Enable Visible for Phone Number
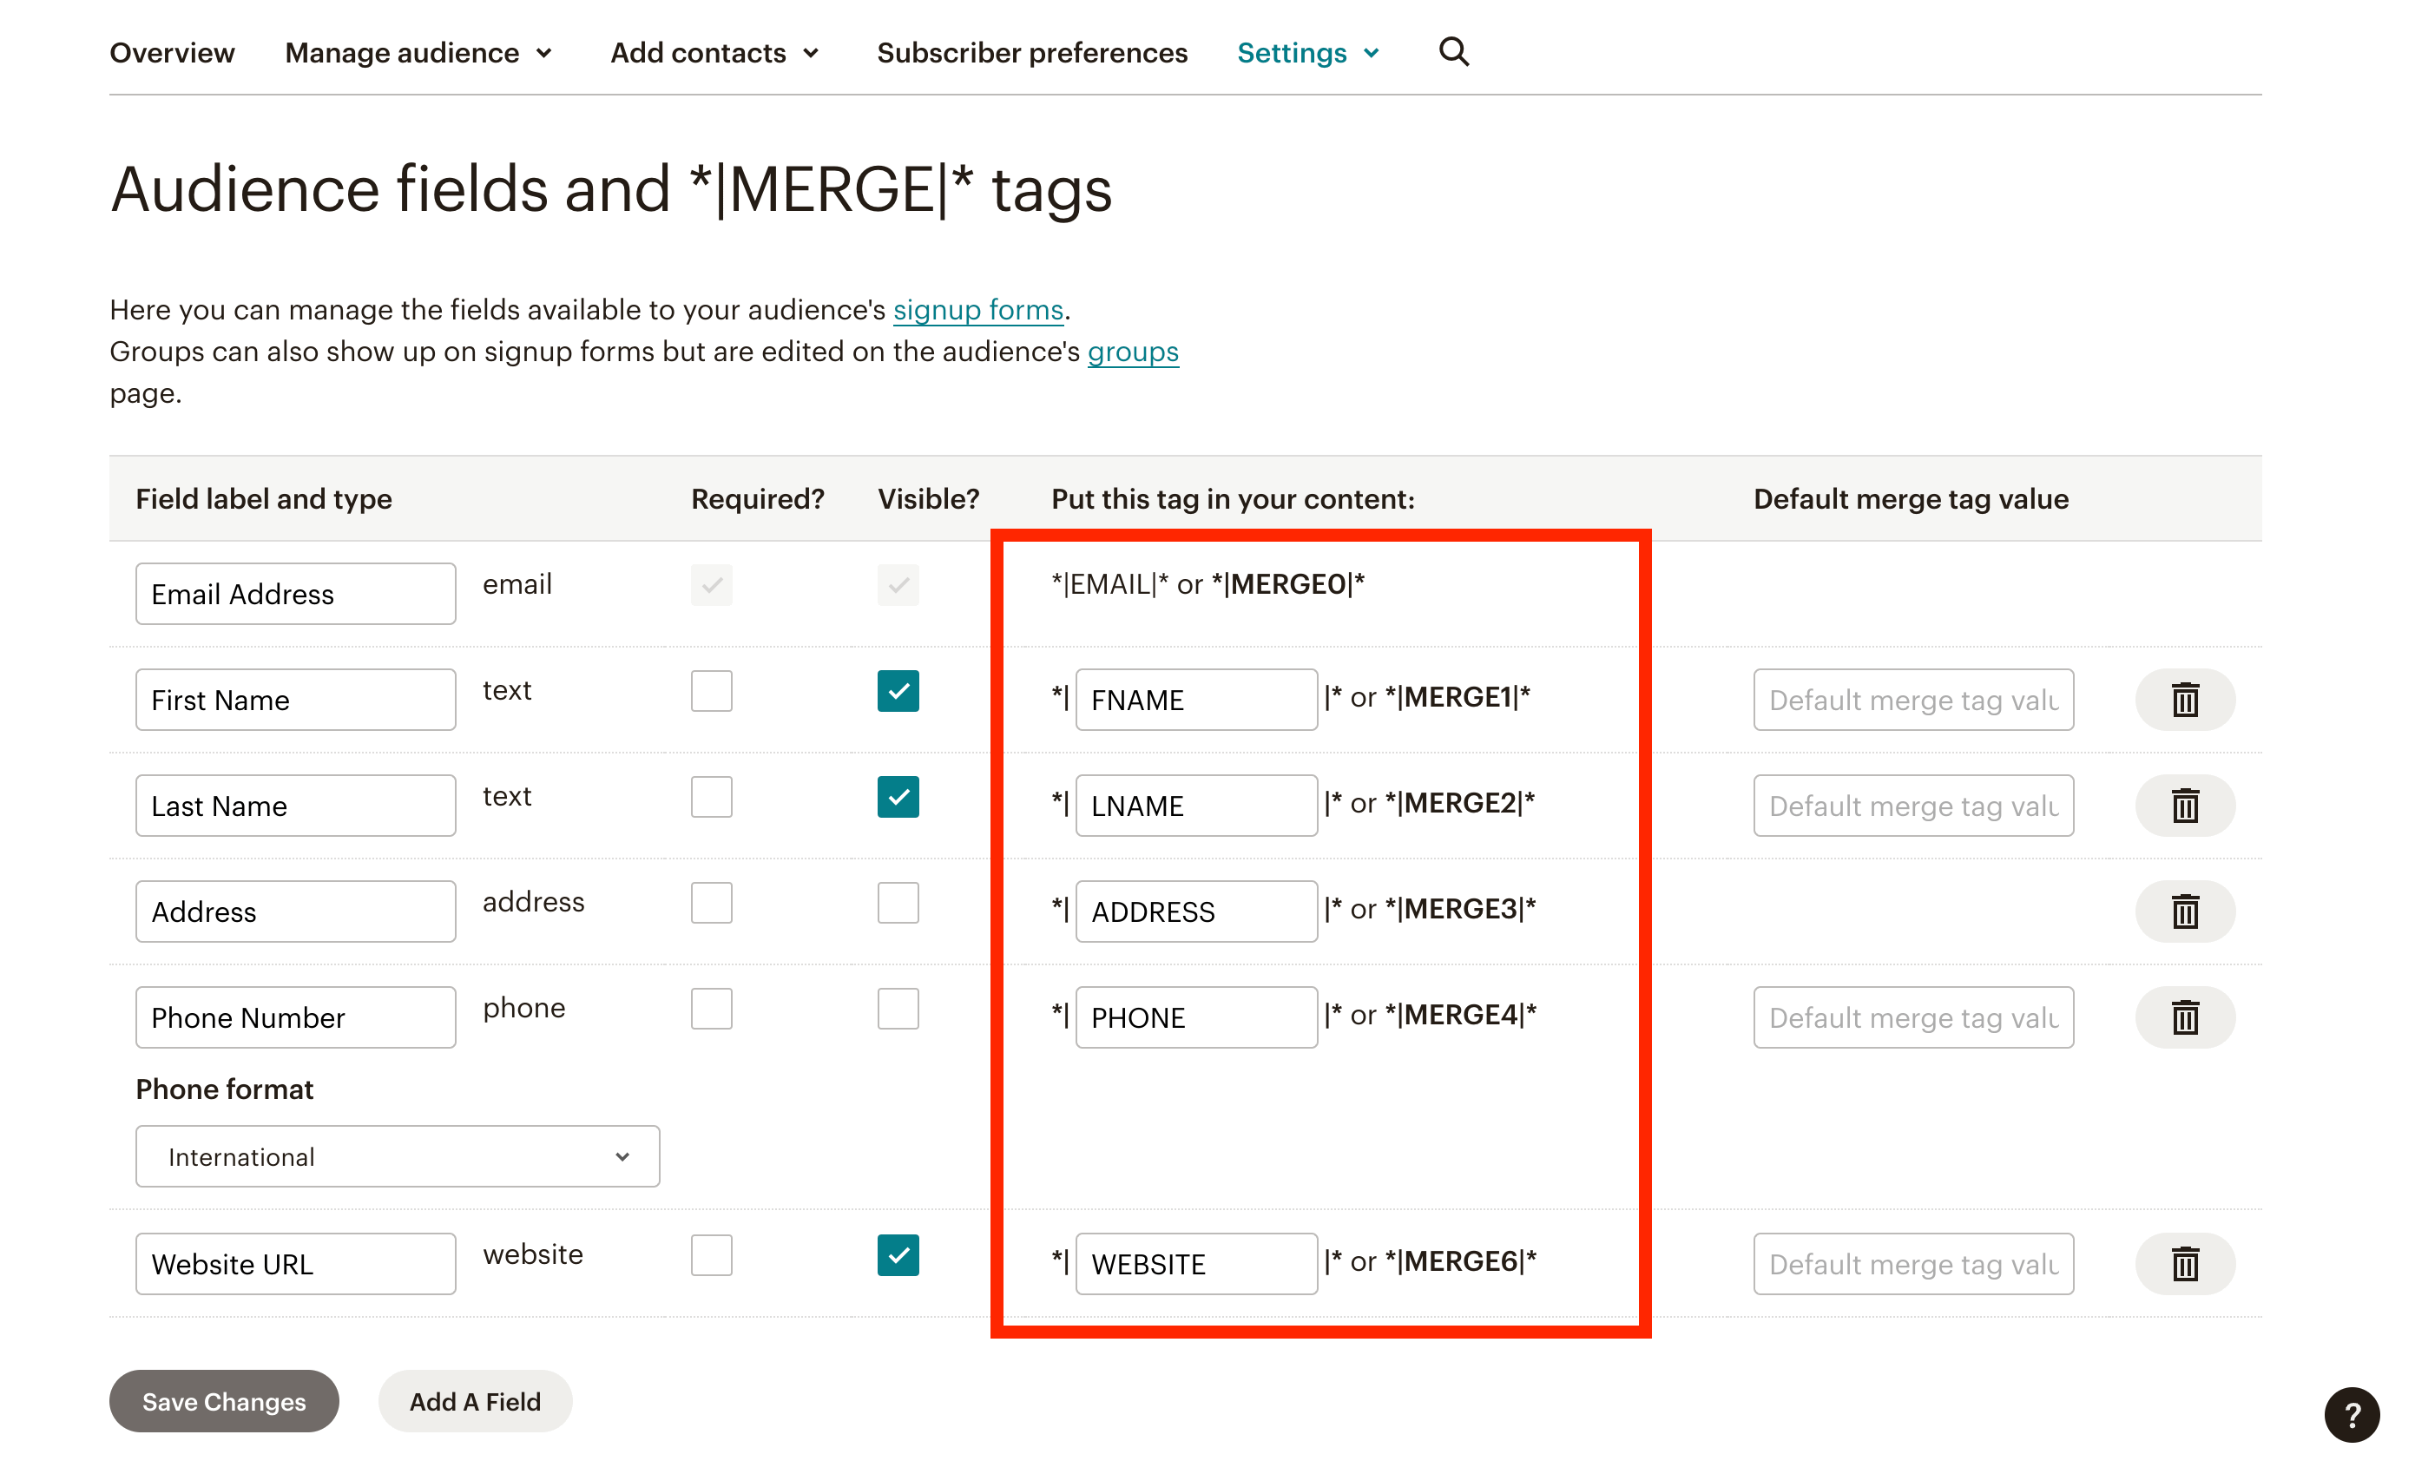 coord(898,1009)
